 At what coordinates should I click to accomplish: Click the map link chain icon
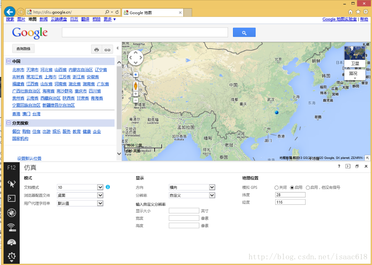point(107,50)
